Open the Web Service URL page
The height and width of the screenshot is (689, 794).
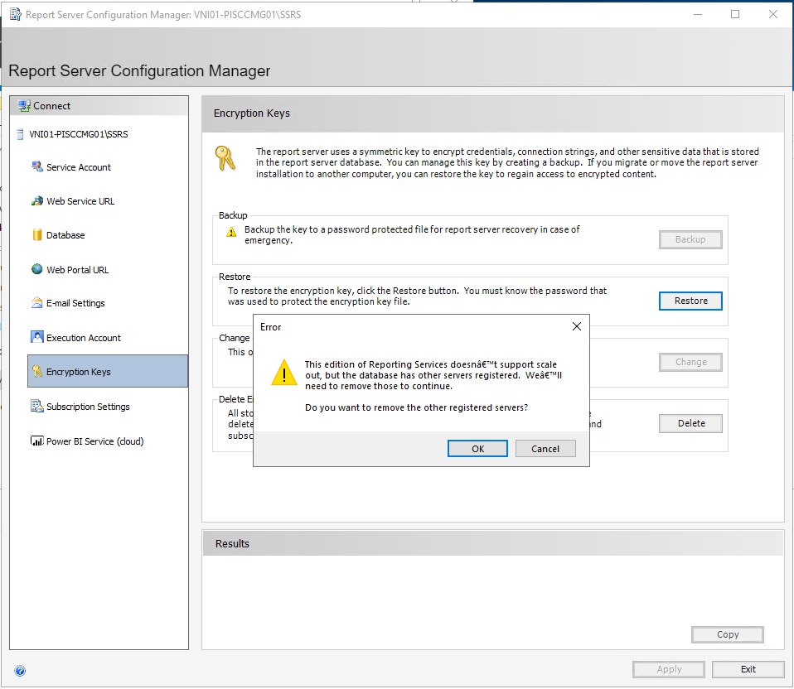(80, 201)
